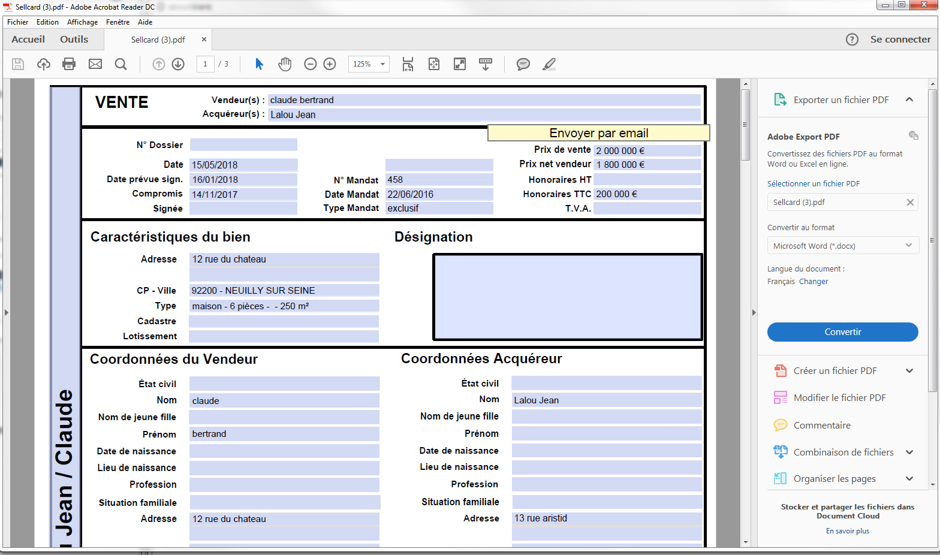The image size is (940, 555).
Task: Open the Affichage menu
Action: [82, 22]
